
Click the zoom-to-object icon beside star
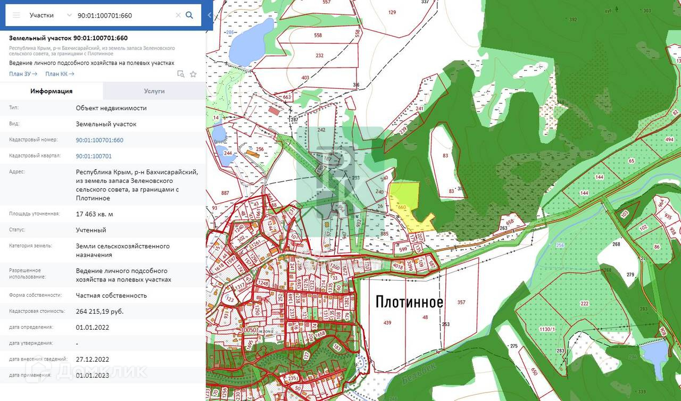pyautogui.click(x=181, y=74)
